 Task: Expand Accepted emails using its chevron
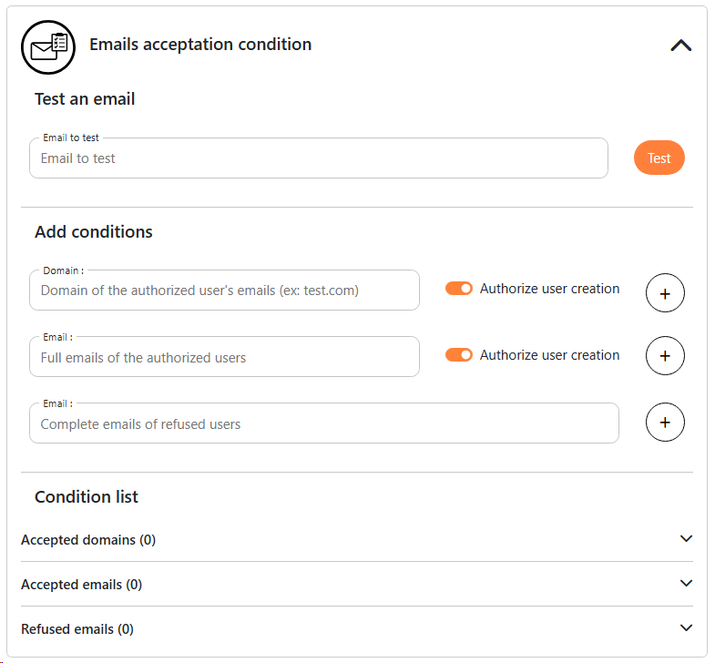pyautogui.click(x=687, y=584)
